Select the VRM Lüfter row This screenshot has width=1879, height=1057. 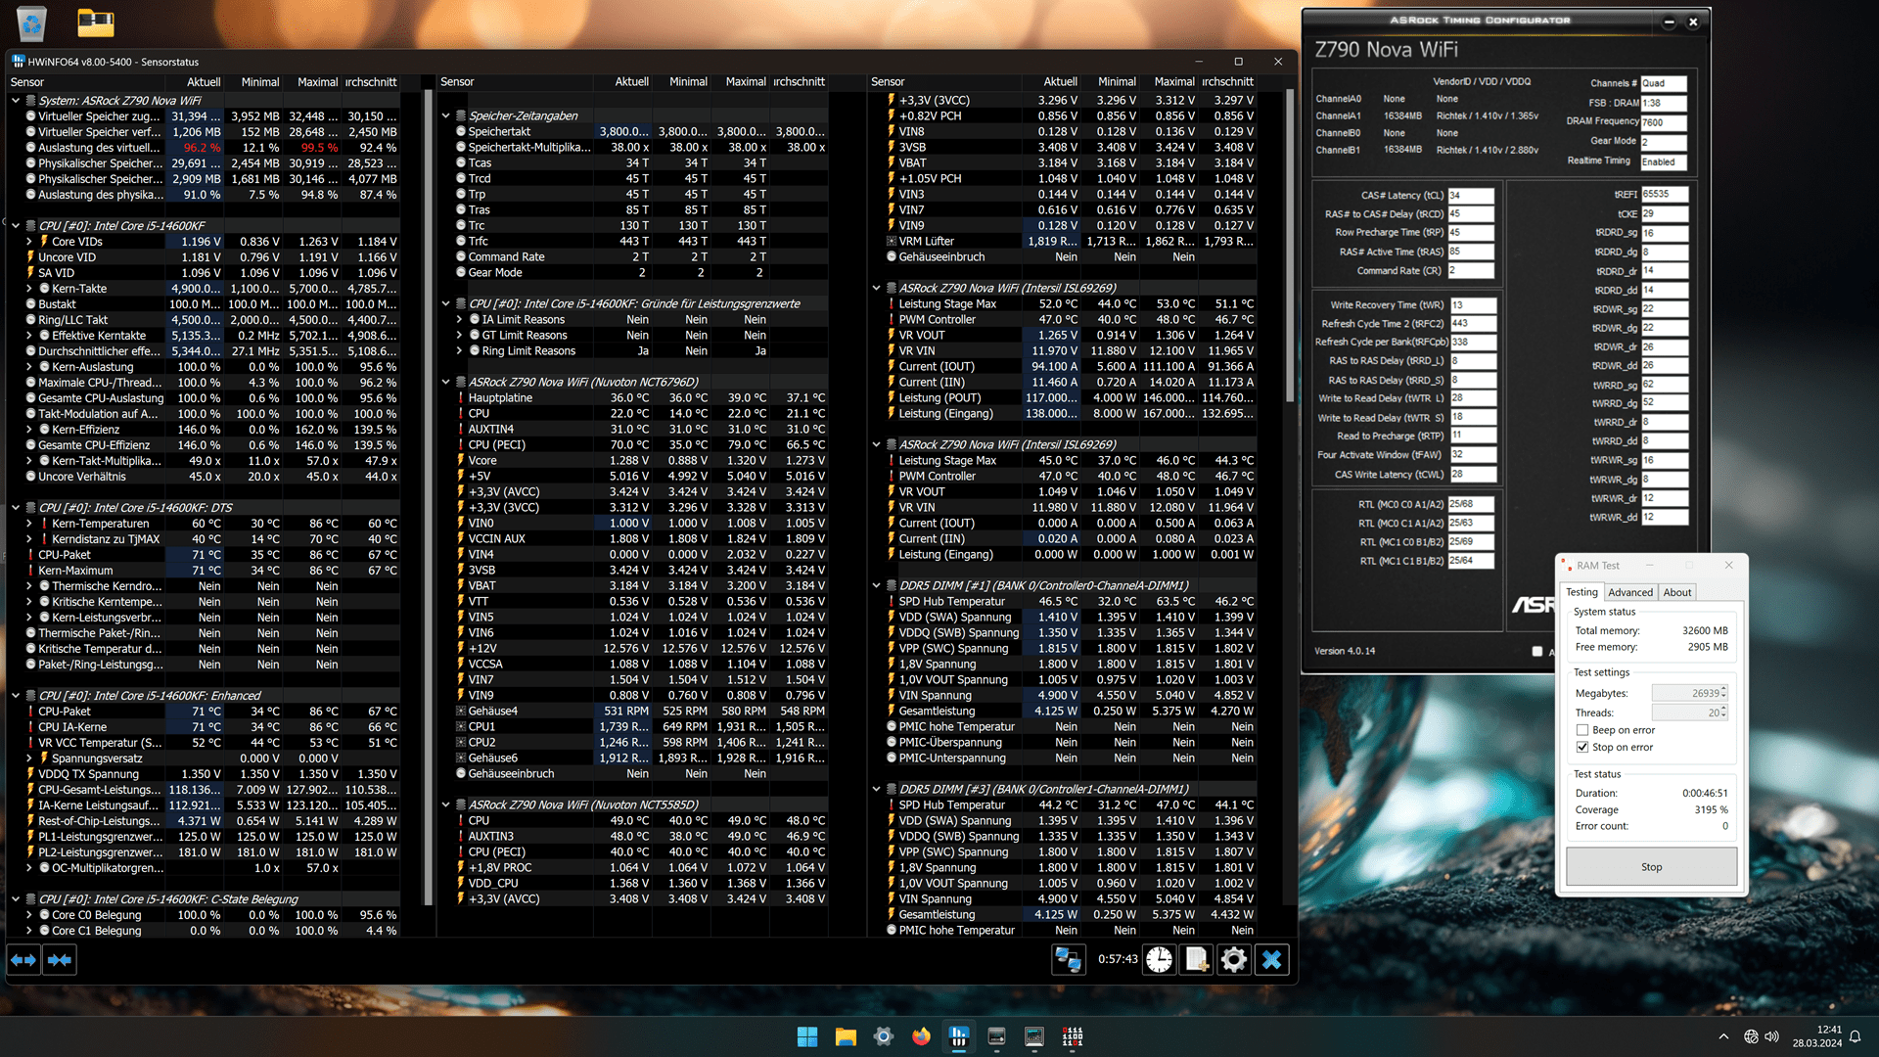coord(1072,241)
